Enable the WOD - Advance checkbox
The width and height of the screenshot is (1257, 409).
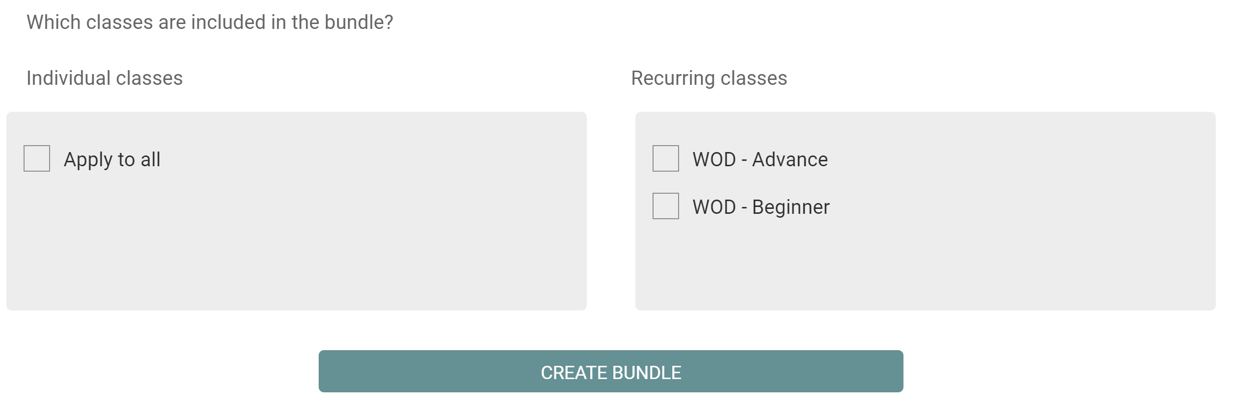click(666, 158)
